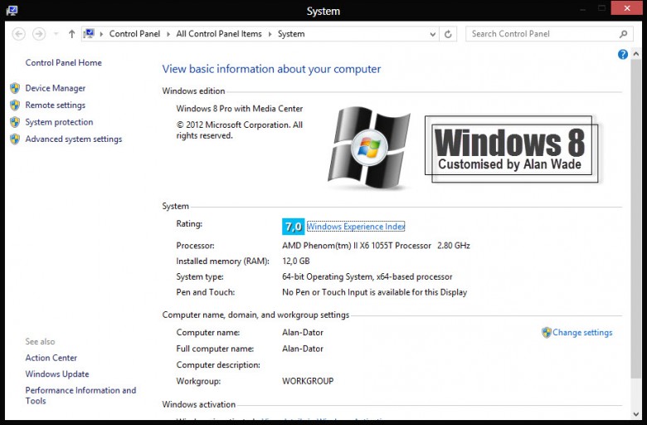Click the System window title bar icon
Screen dimensions: 647x425
[x=12, y=10]
